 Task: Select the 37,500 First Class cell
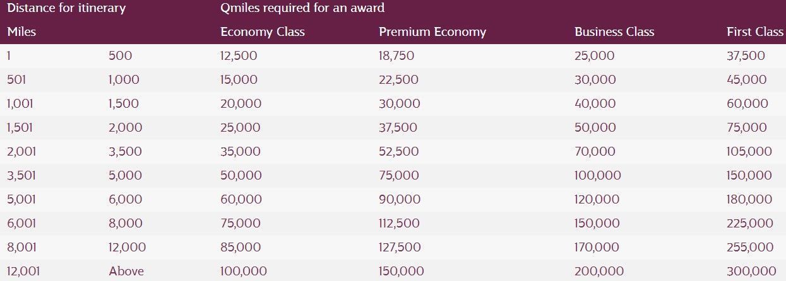(746, 55)
